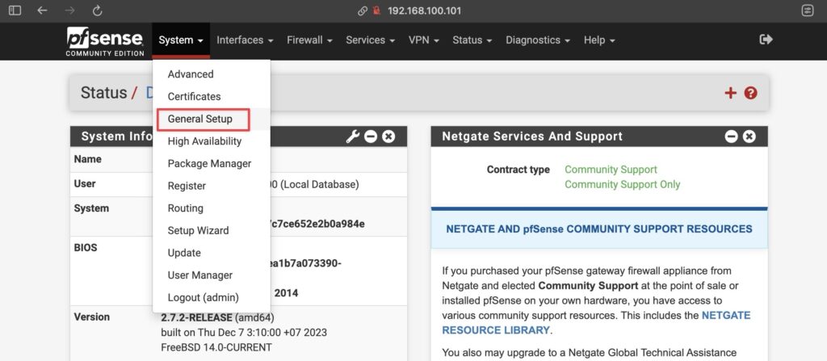Image resolution: width=827 pixels, height=361 pixels.
Task: Open Package Manager from the menu
Action: pyautogui.click(x=212, y=164)
